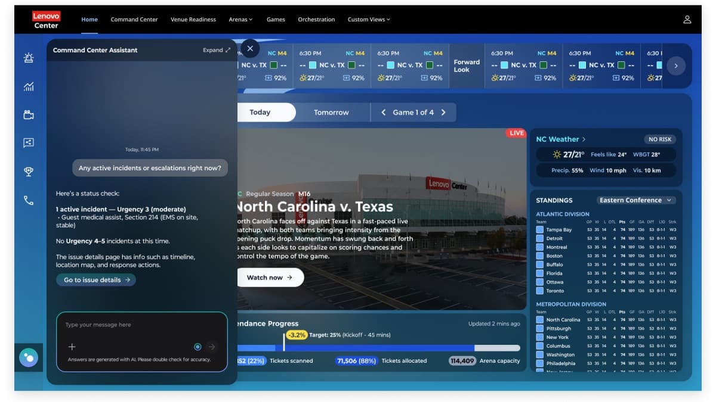Go to next game with right chevron
Image resolution: width=716 pixels, height=402 pixels.
point(443,113)
